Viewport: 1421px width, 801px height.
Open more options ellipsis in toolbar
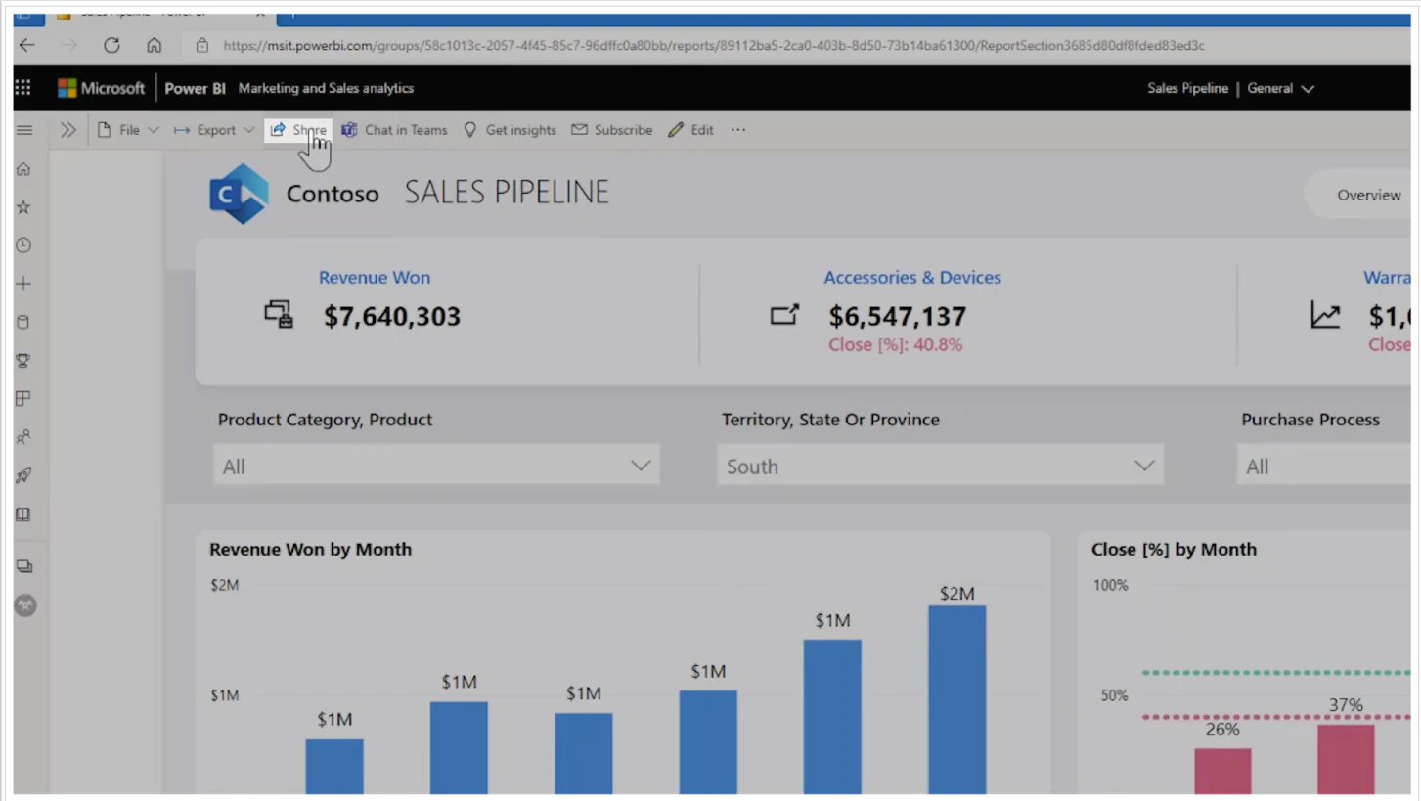click(x=738, y=130)
